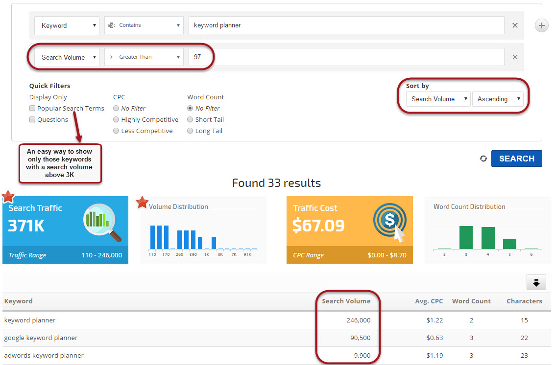555x365 pixels.
Task: Click the magnifying glass Search Traffic icon
Action: [102, 222]
